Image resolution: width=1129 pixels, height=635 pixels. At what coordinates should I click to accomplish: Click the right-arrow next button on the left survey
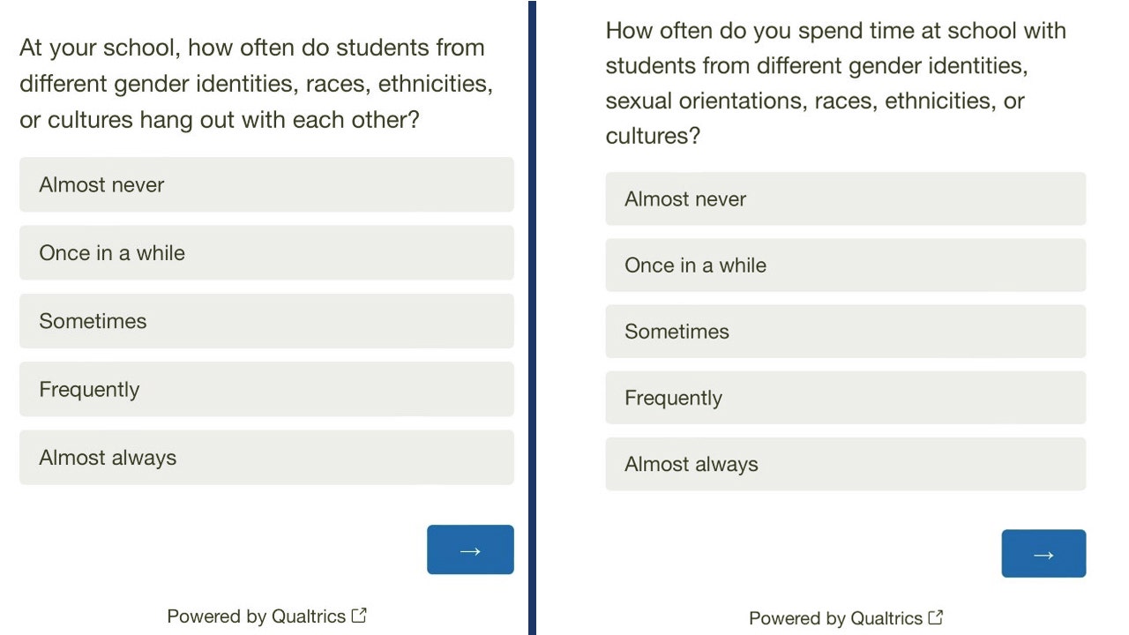pyautogui.click(x=470, y=549)
